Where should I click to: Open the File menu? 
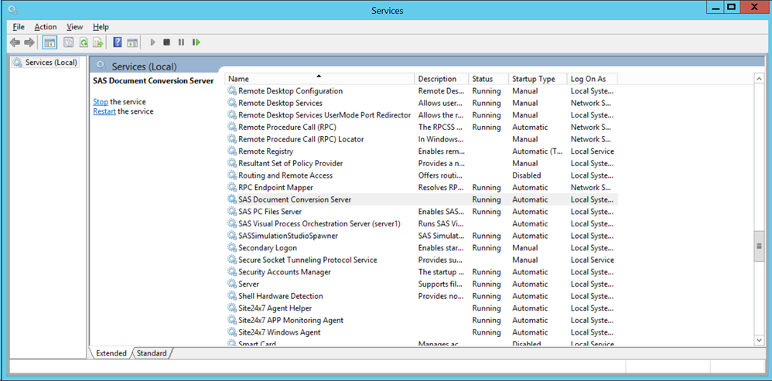coord(19,27)
